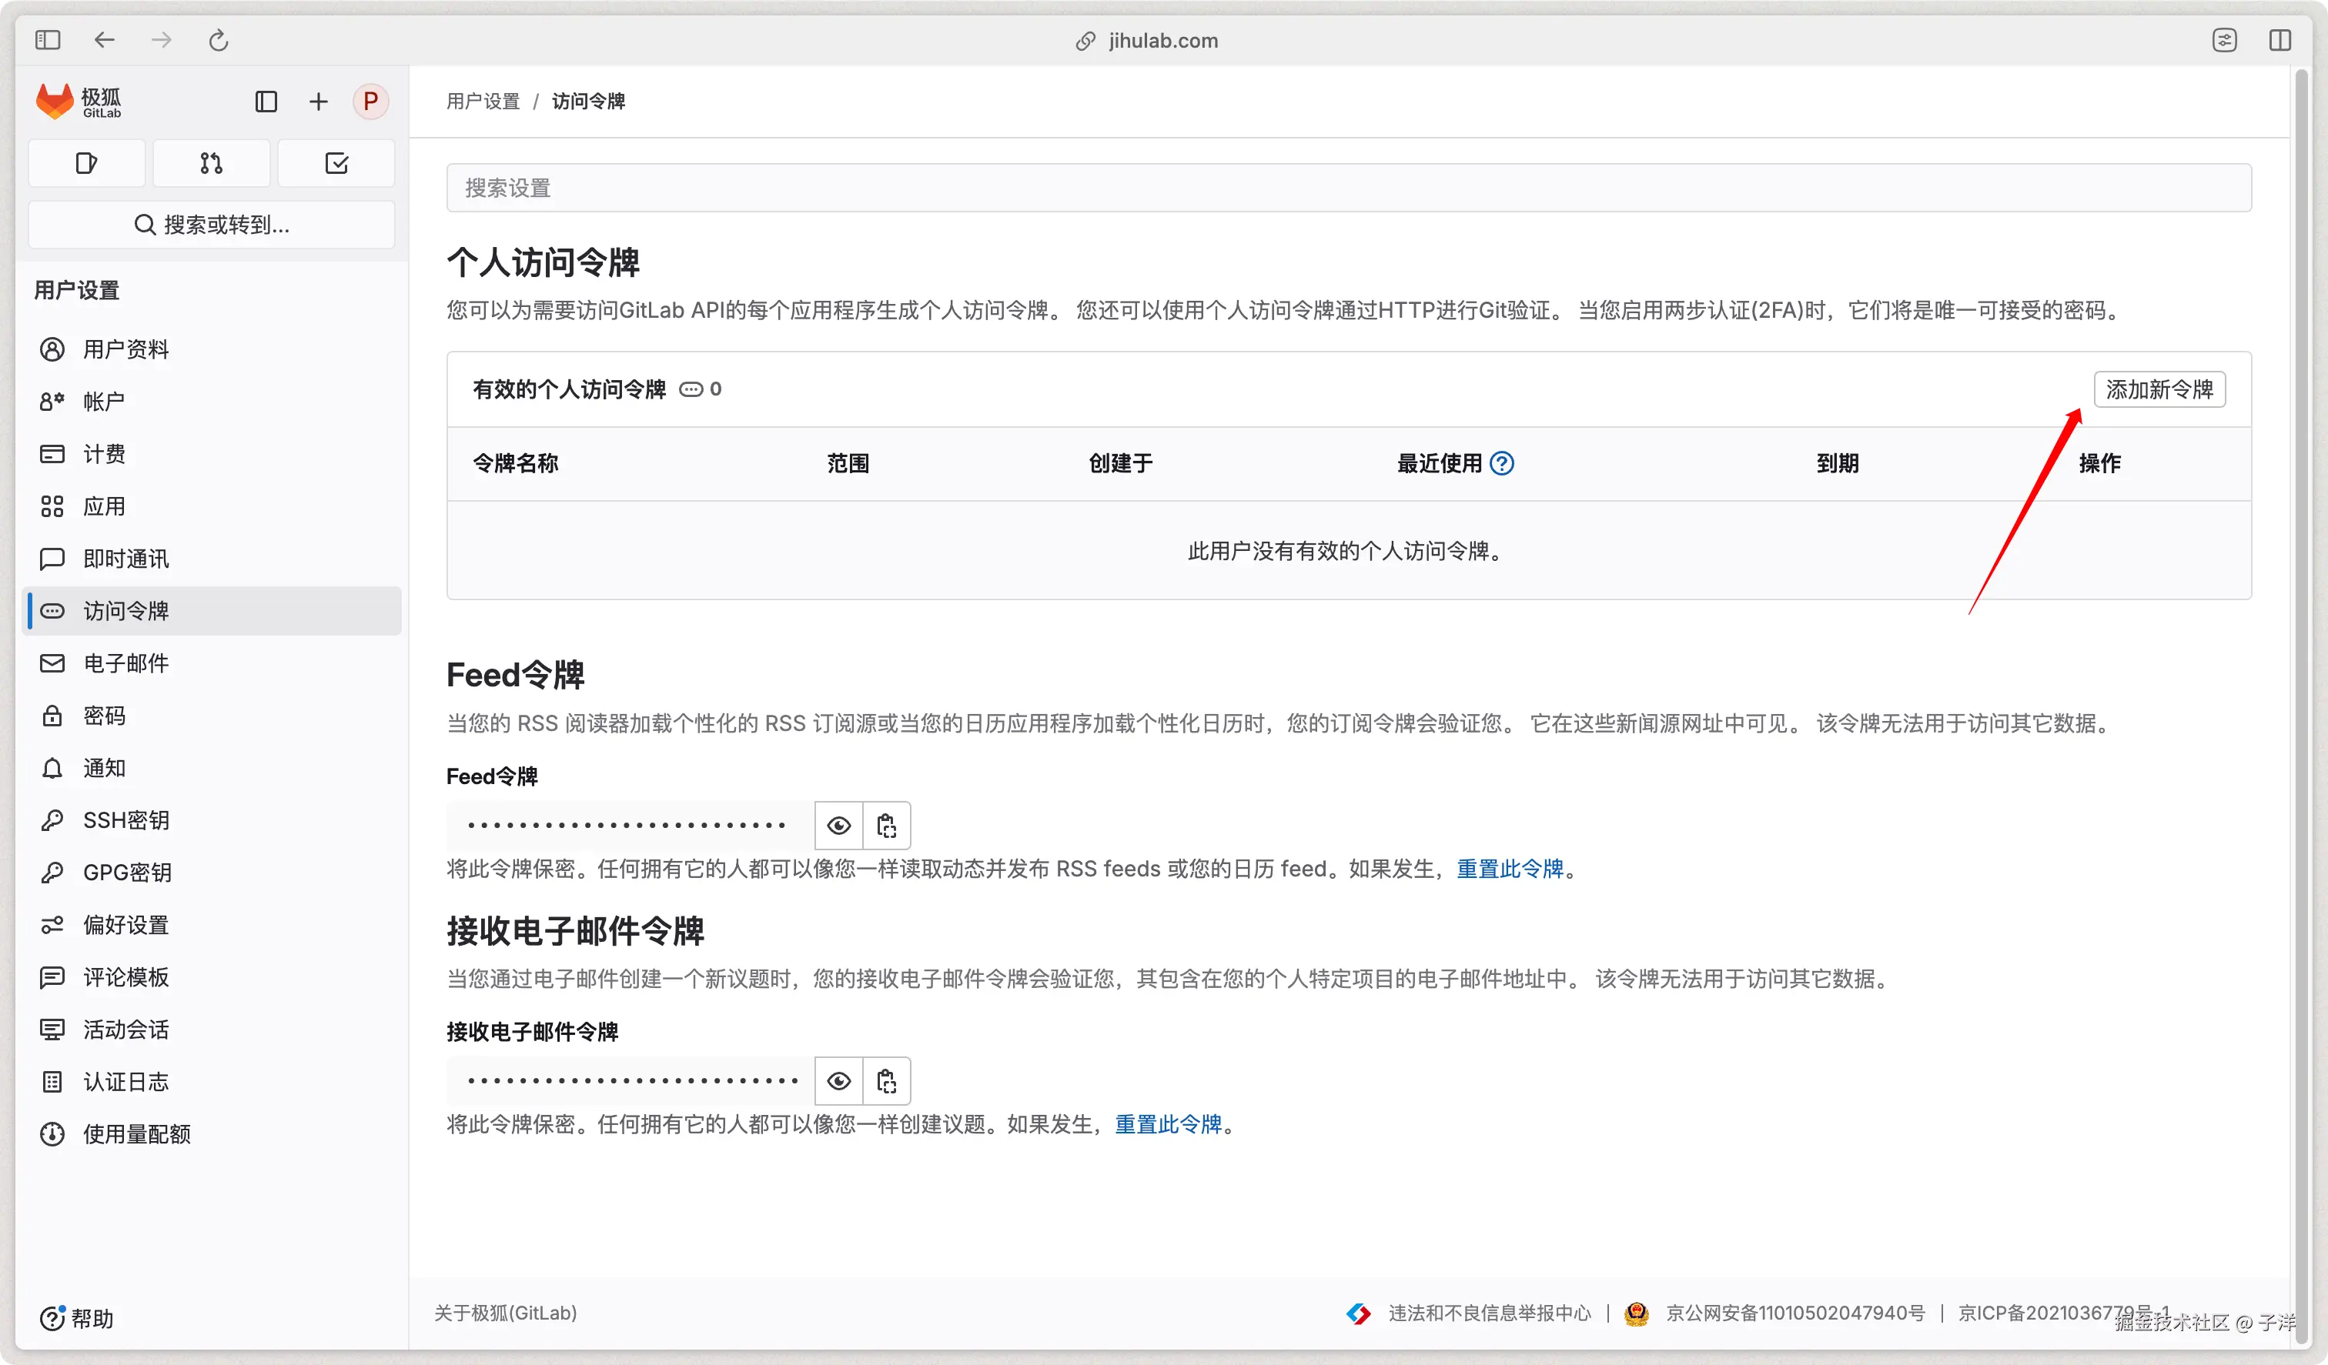Open the user avatar P menu
2328x1365 pixels.
[x=370, y=102]
